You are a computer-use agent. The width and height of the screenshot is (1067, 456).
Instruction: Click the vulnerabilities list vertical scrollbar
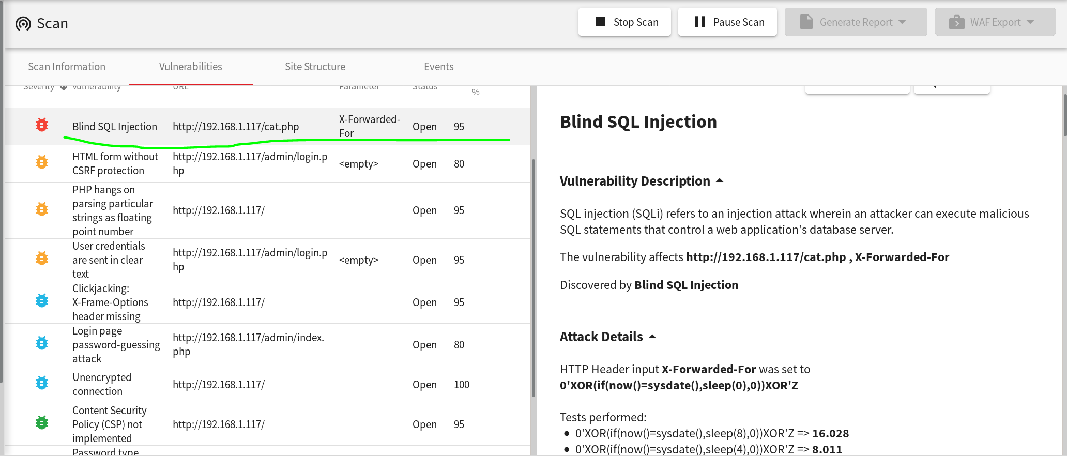point(533,279)
